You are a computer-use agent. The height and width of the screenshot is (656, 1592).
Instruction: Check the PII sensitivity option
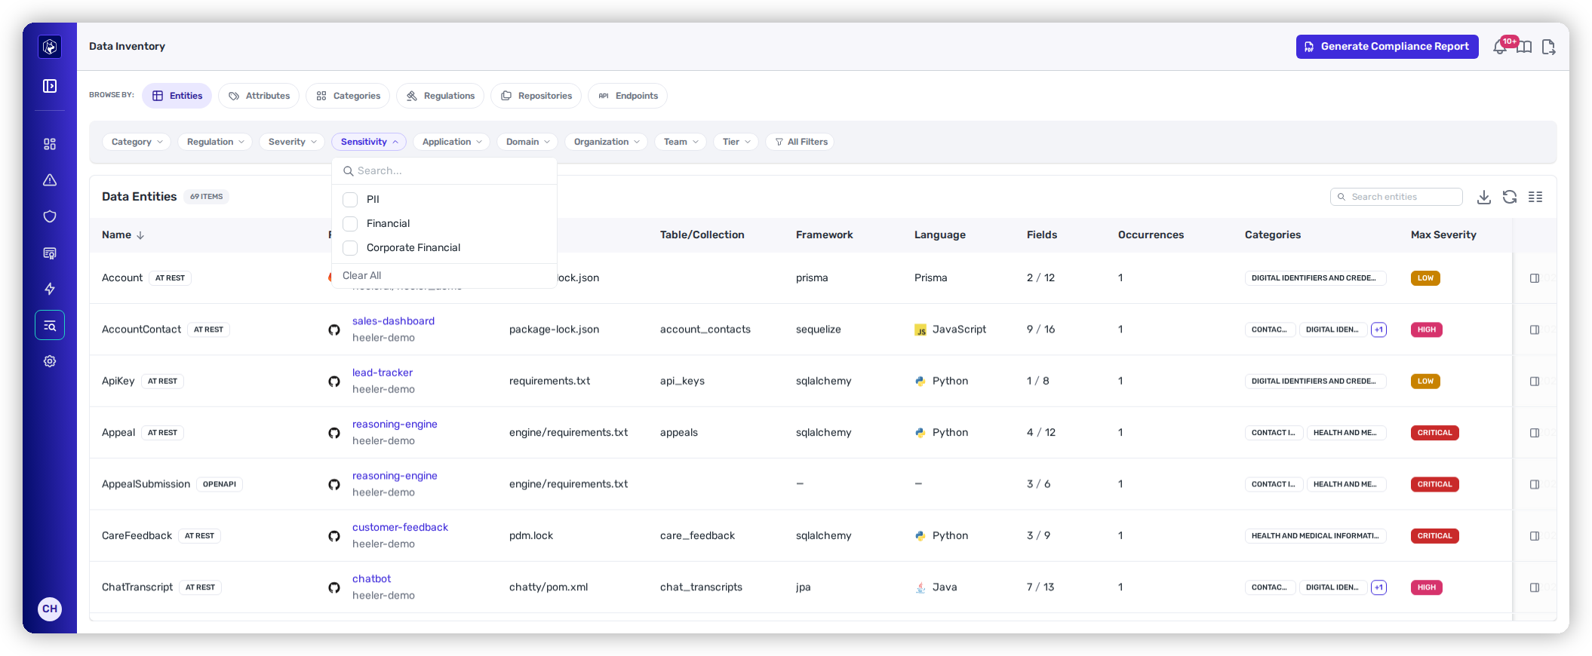click(x=350, y=200)
